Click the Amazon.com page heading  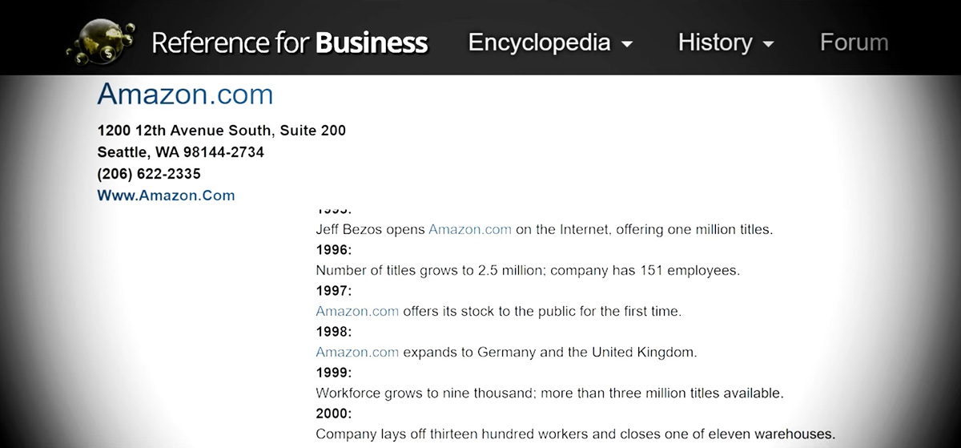click(185, 95)
